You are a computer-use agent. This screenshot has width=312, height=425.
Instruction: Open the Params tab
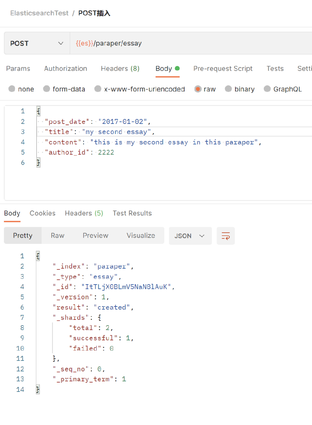tap(18, 68)
